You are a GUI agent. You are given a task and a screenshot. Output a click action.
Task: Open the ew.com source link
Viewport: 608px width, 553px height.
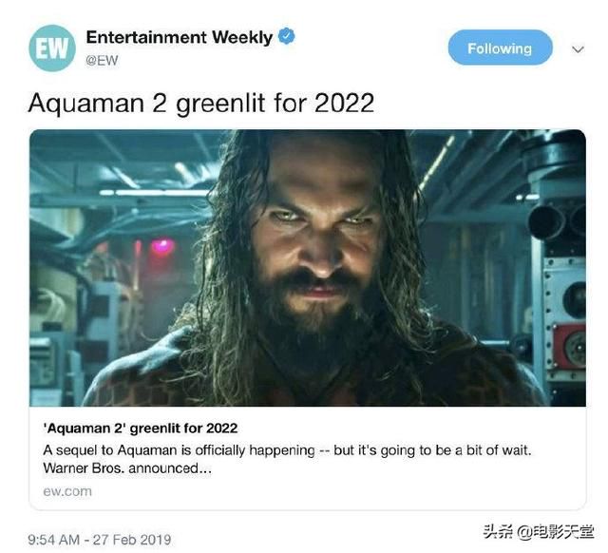click(67, 491)
